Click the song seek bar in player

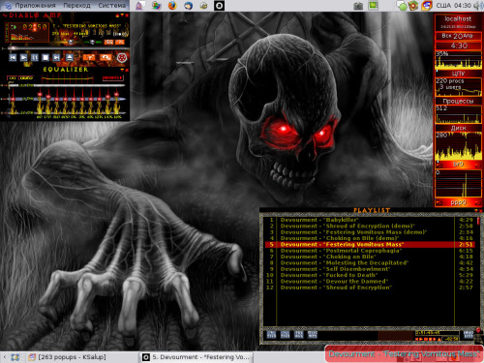tap(65, 48)
